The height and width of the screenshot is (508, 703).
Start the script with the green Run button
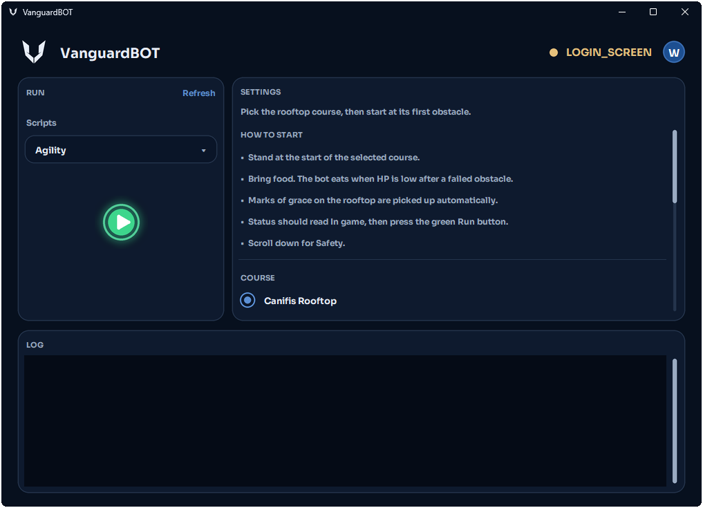(121, 222)
